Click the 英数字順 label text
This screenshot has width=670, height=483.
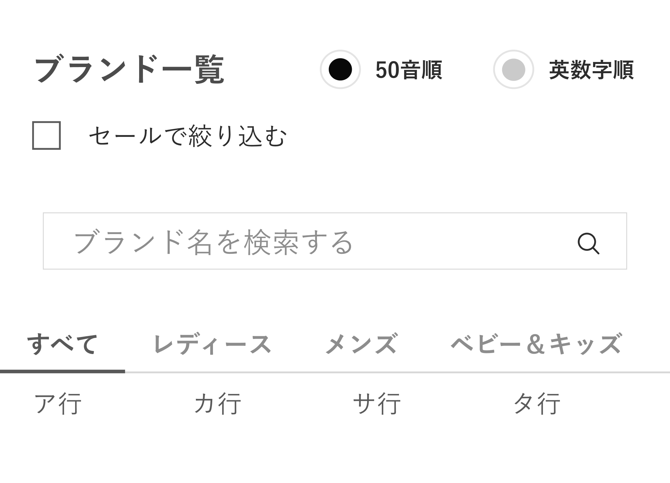[591, 70]
